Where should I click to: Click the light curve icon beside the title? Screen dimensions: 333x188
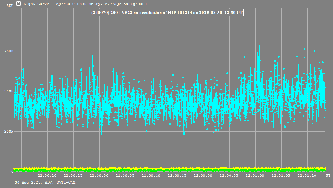(19, 4)
